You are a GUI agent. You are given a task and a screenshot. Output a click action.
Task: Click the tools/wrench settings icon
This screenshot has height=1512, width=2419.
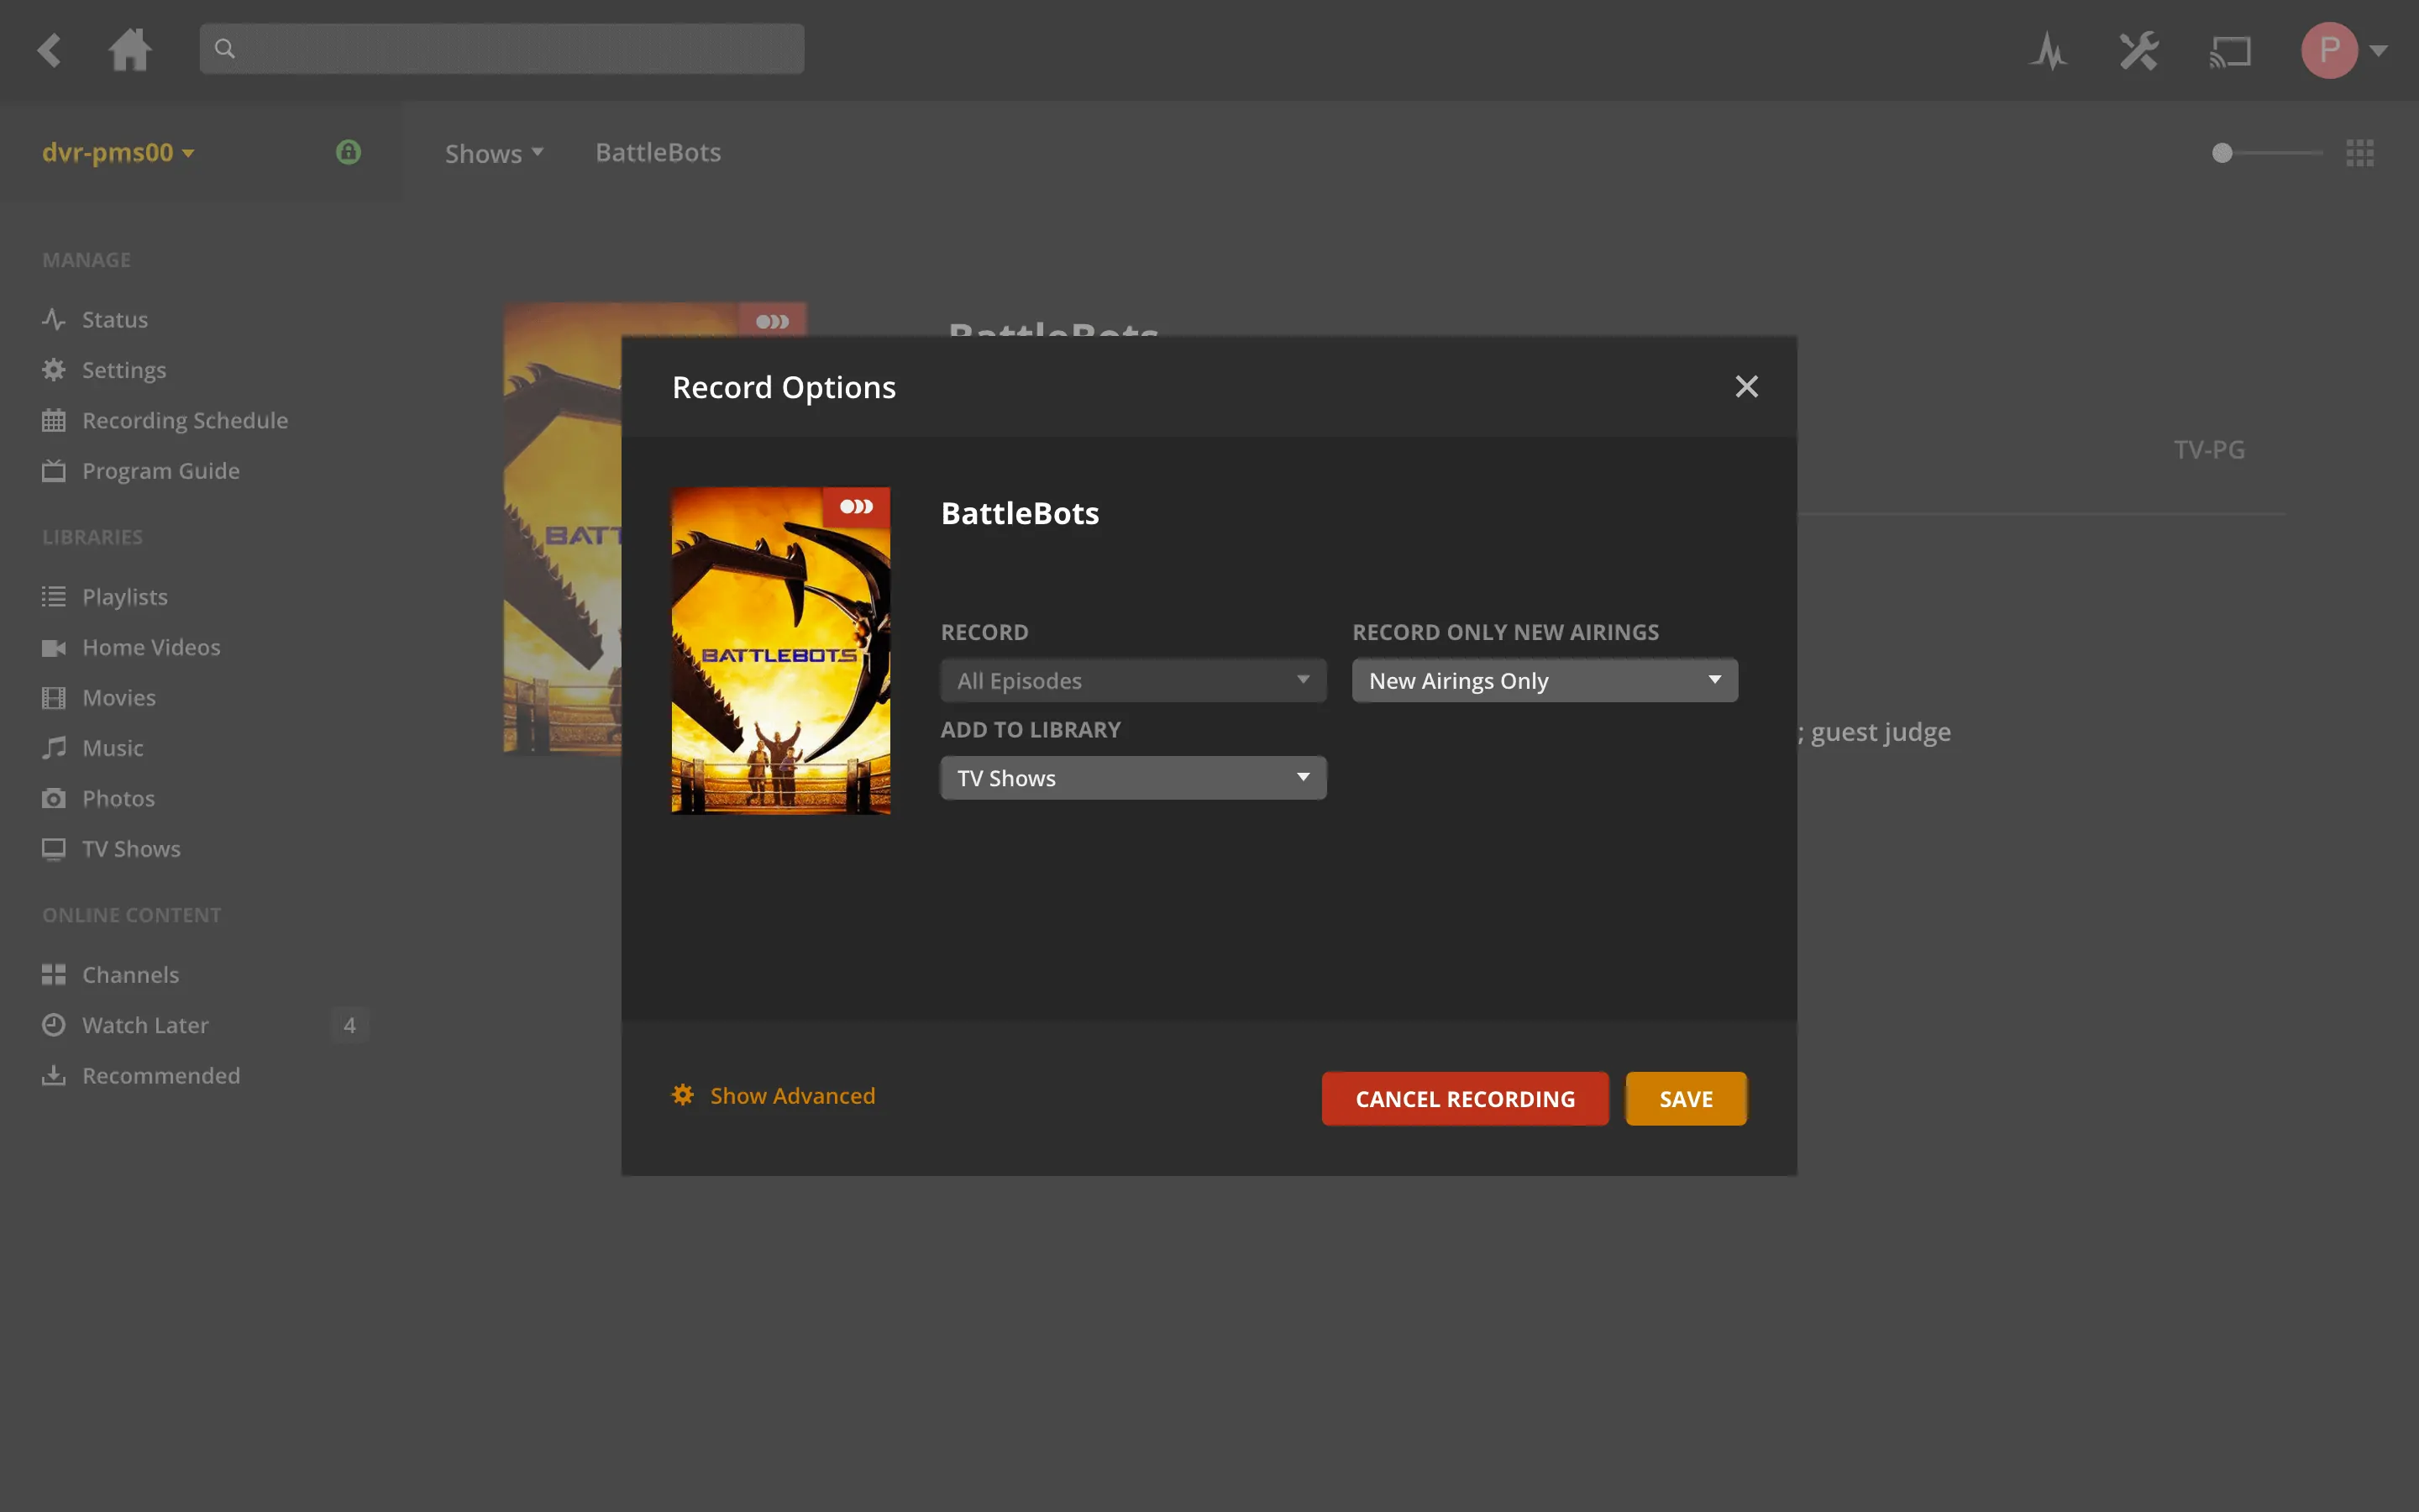click(x=2138, y=47)
